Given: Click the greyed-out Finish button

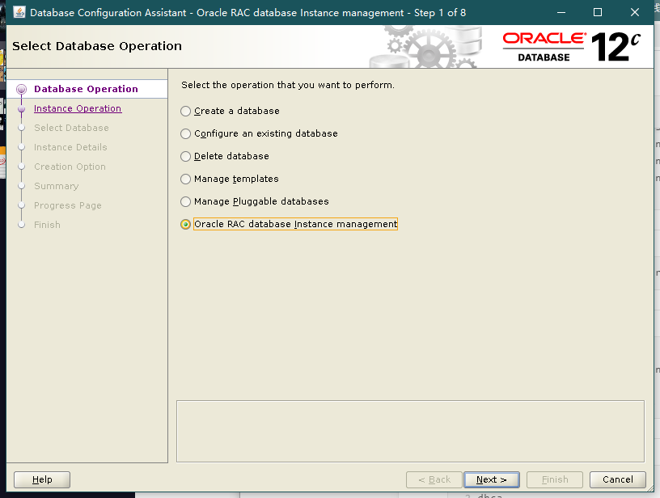Looking at the screenshot, I should [x=555, y=479].
